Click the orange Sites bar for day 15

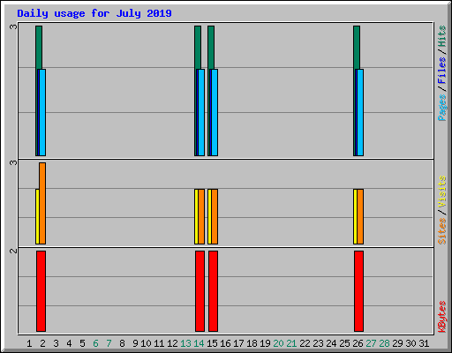pyautogui.click(x=215, y=216)
